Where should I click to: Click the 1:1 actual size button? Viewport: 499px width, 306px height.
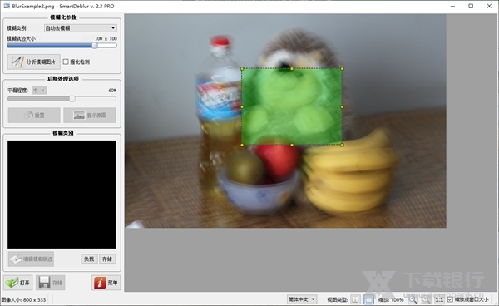click(x=439, y=299)
